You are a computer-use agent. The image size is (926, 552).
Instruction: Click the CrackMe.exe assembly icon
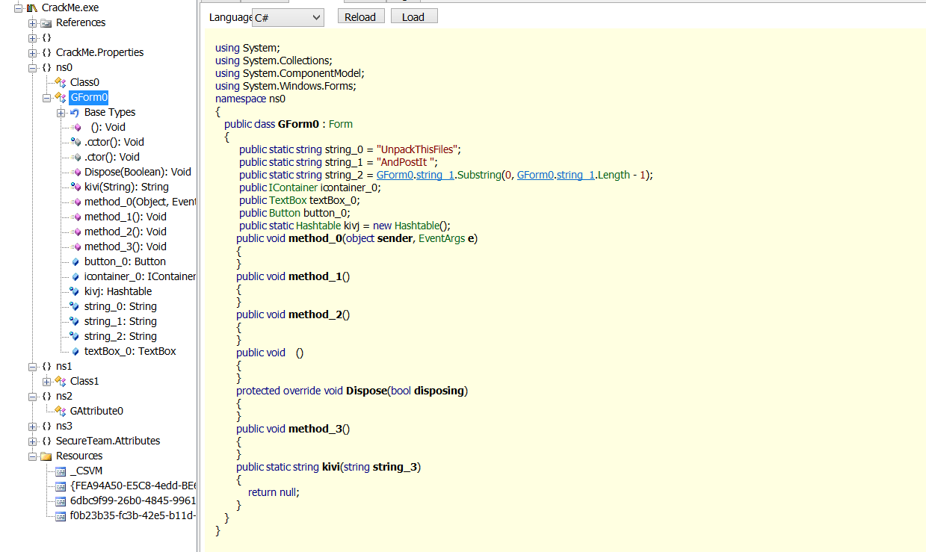point(31,7)
